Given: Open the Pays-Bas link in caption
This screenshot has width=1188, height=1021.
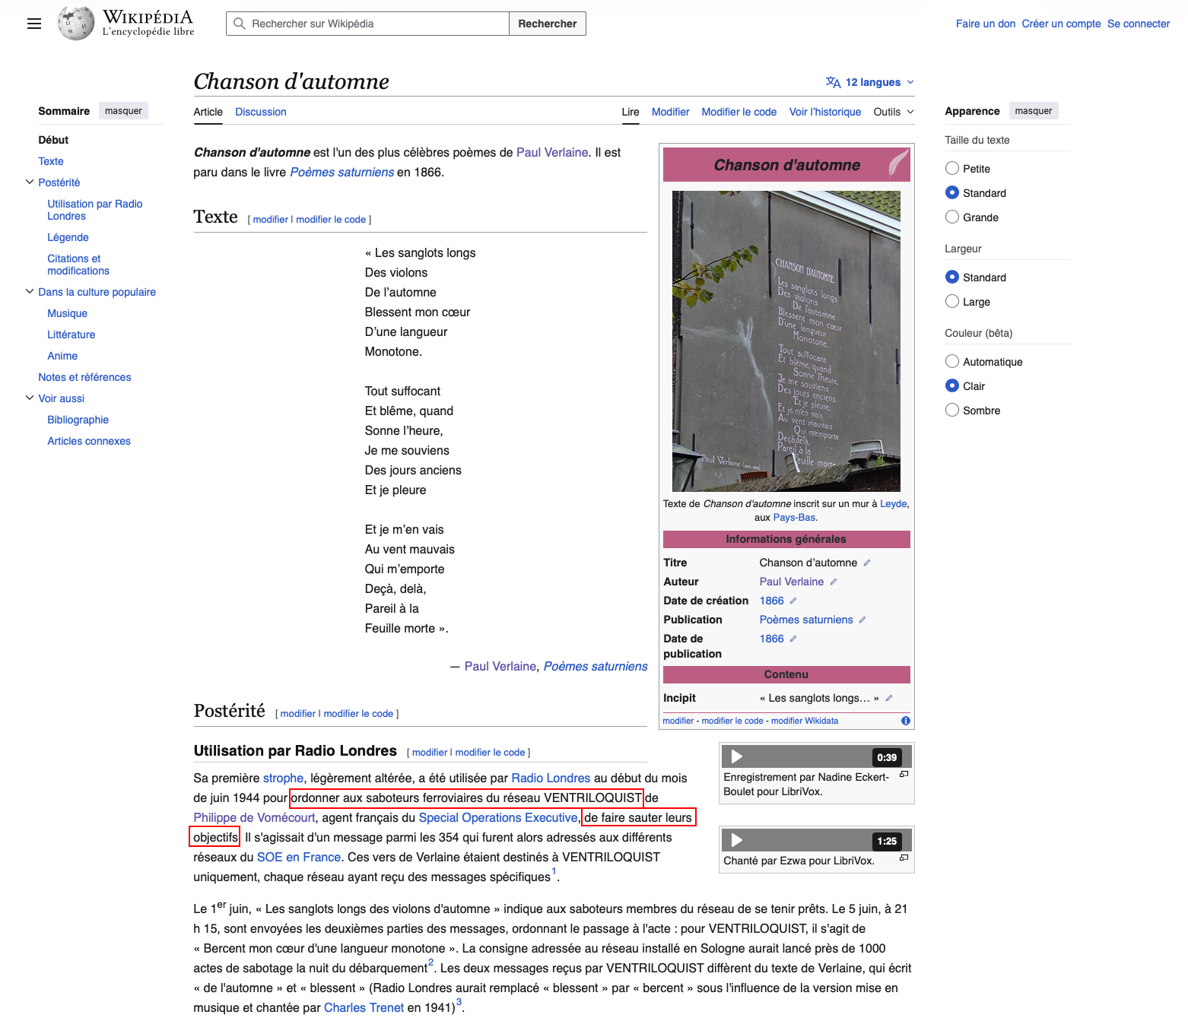Looking at the screenshot, I should (794, 518).
